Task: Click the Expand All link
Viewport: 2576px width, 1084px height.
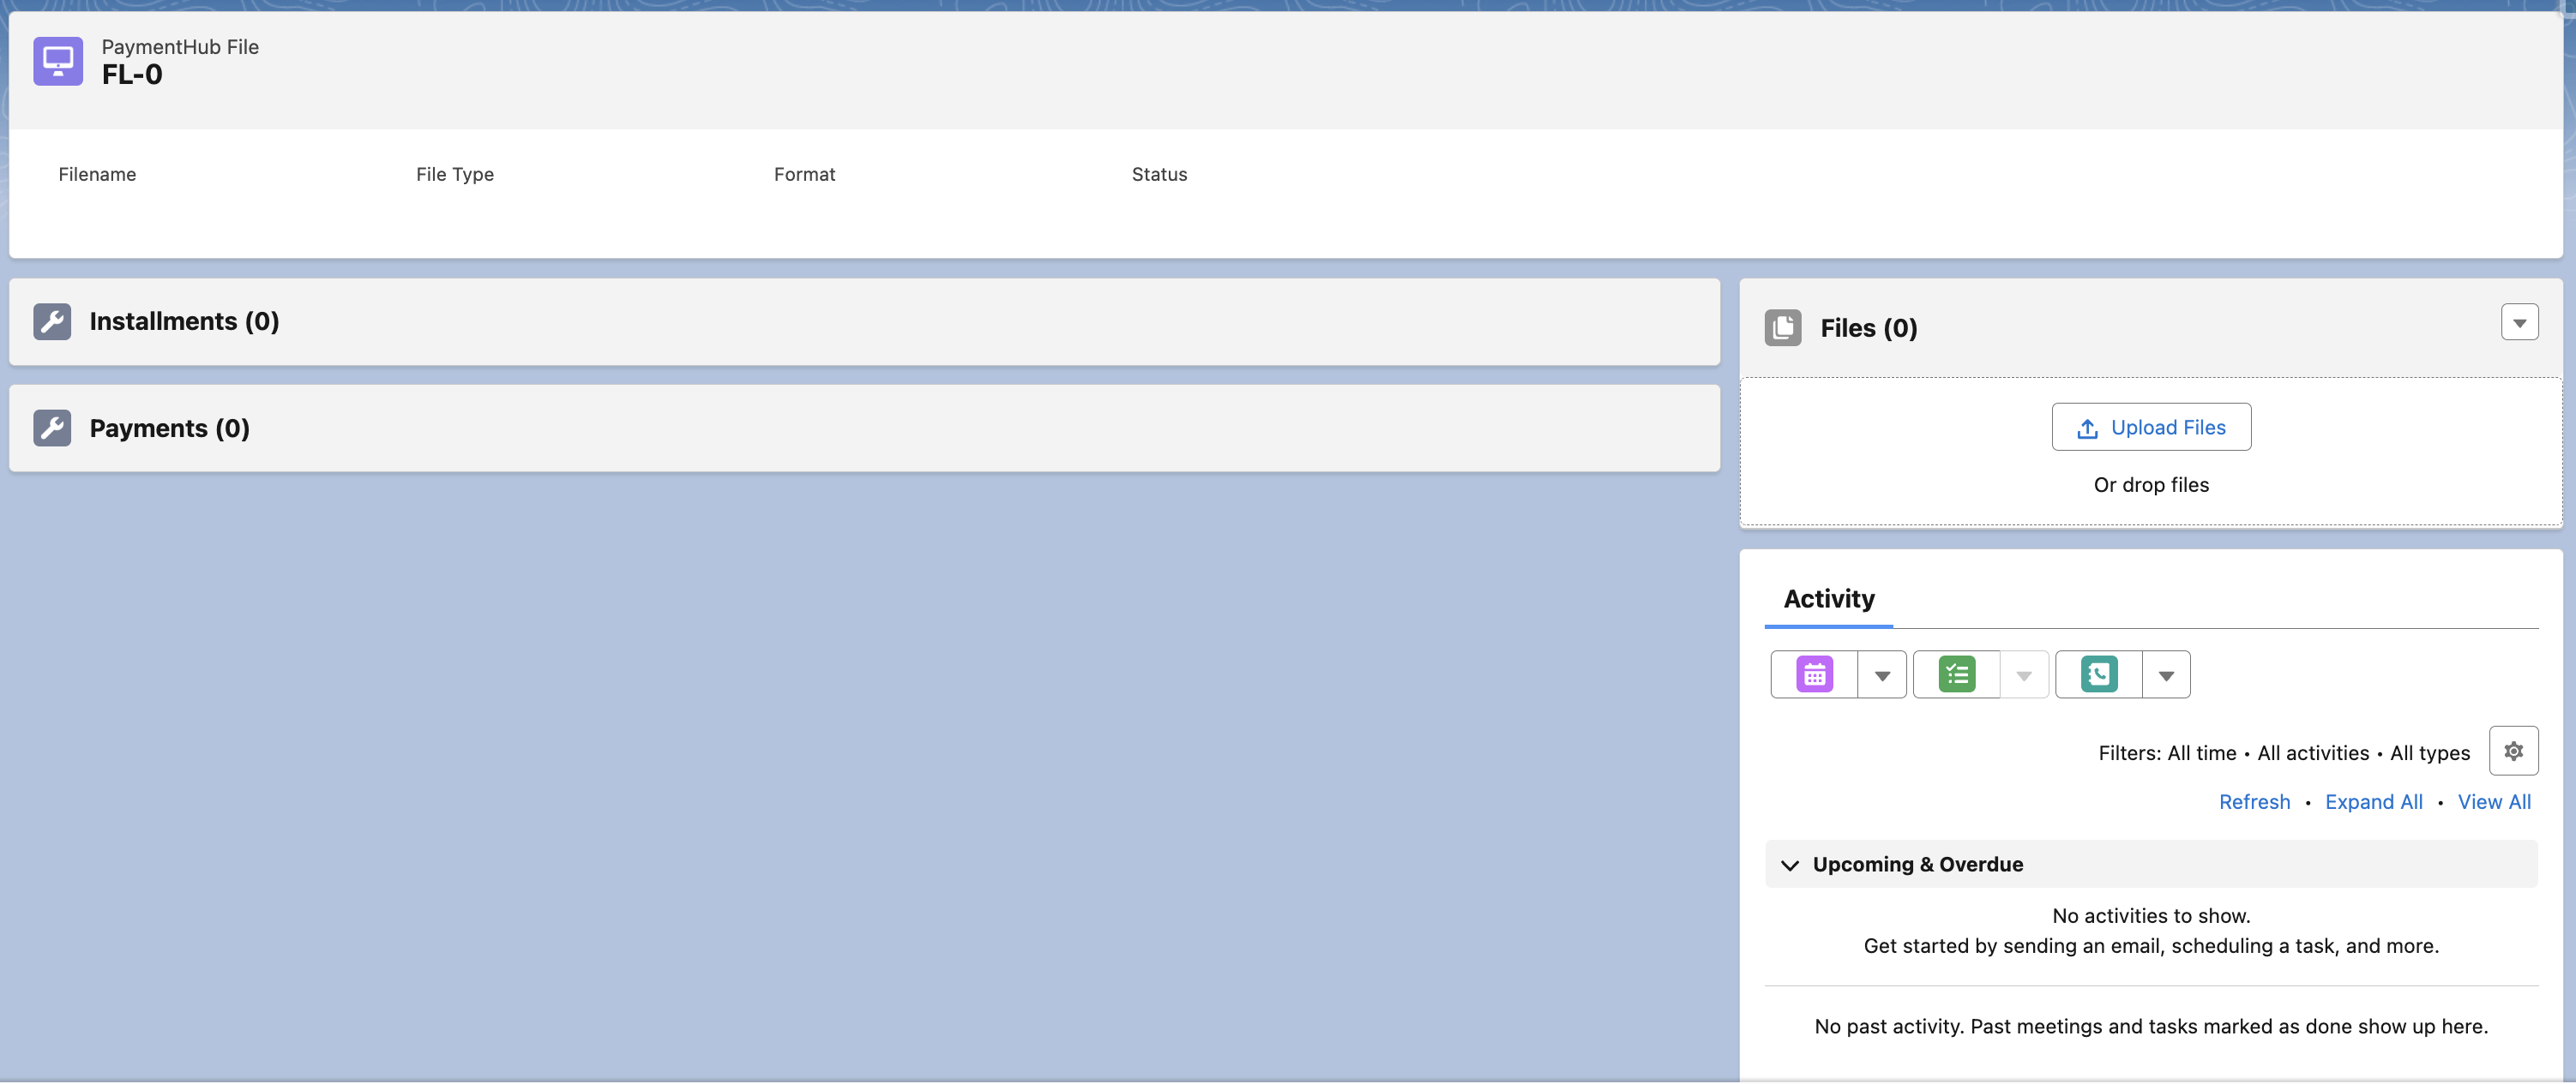Action: (x=2373, y=801)
